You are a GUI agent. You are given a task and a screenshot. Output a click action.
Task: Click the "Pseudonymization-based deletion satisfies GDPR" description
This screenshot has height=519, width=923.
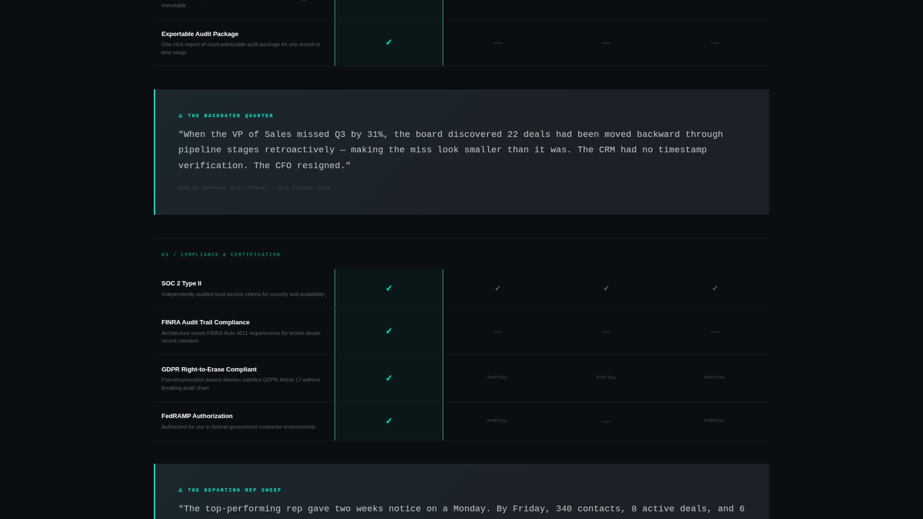(x=240, y=384)
